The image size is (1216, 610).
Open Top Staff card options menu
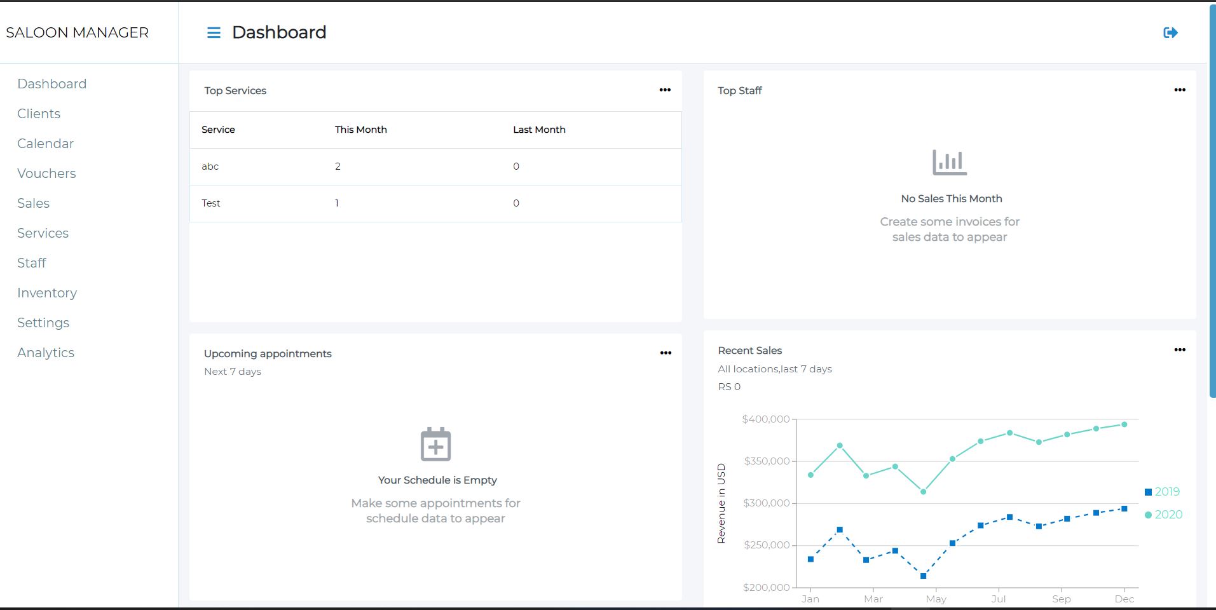pyautogui.click(x=1180, y=90)
